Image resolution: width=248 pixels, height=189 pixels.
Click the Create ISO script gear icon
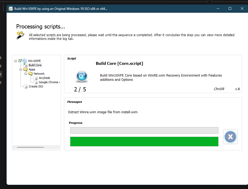click(x=25, y=86)
